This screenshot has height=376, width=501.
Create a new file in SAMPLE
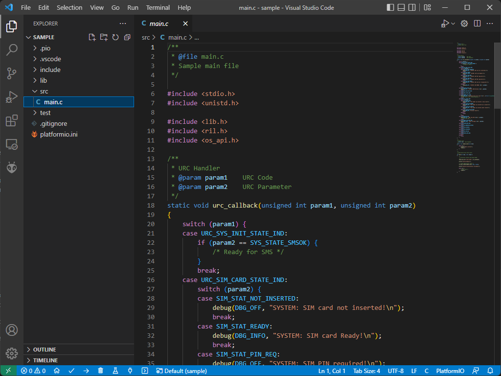click(92, 37)
